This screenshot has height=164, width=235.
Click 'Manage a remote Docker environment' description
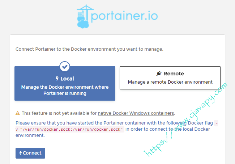[170, 82]
